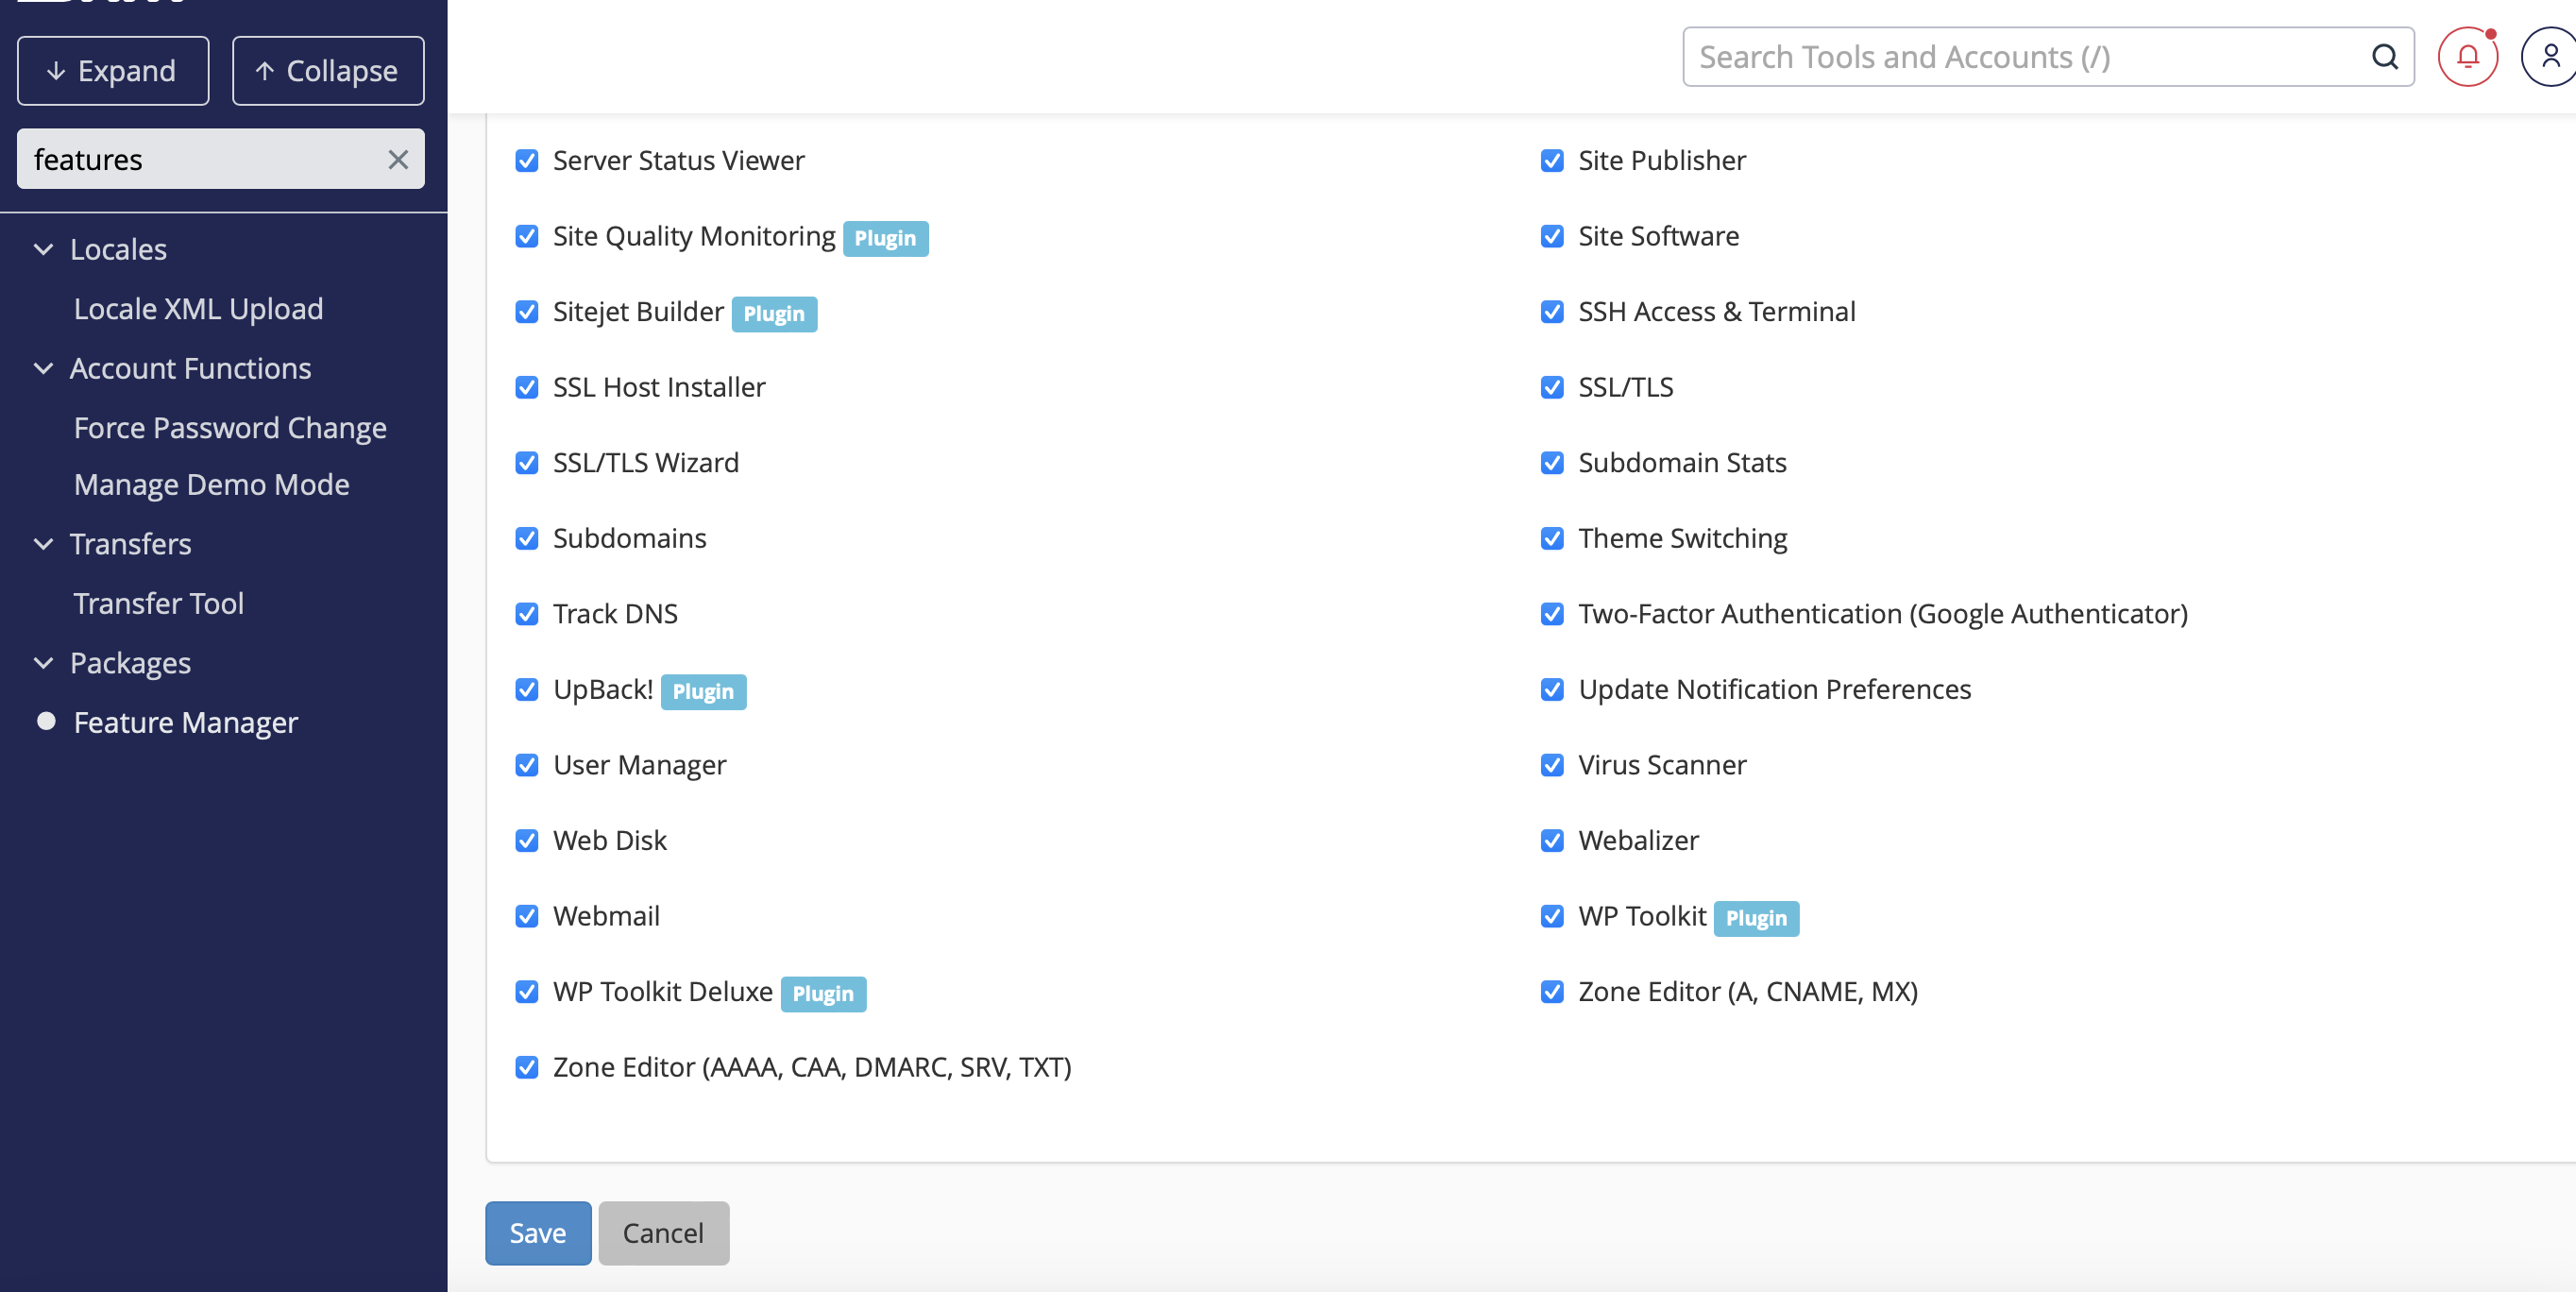The image size is (2576, 1292).
Task: Clear the sidebar 'features' search text
Action: point(398,159)
